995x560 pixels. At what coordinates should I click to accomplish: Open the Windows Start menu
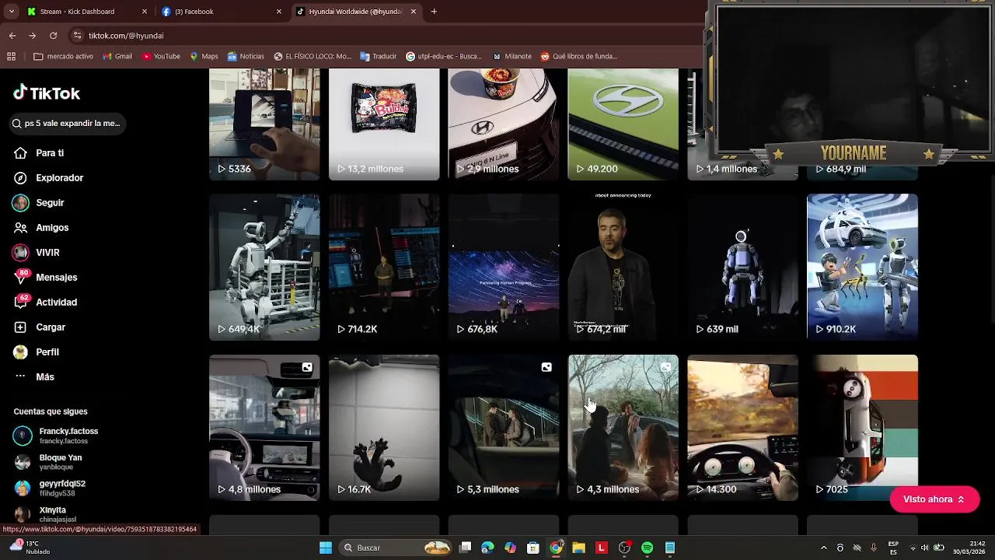pyautogui.click(x=326, y=548)
